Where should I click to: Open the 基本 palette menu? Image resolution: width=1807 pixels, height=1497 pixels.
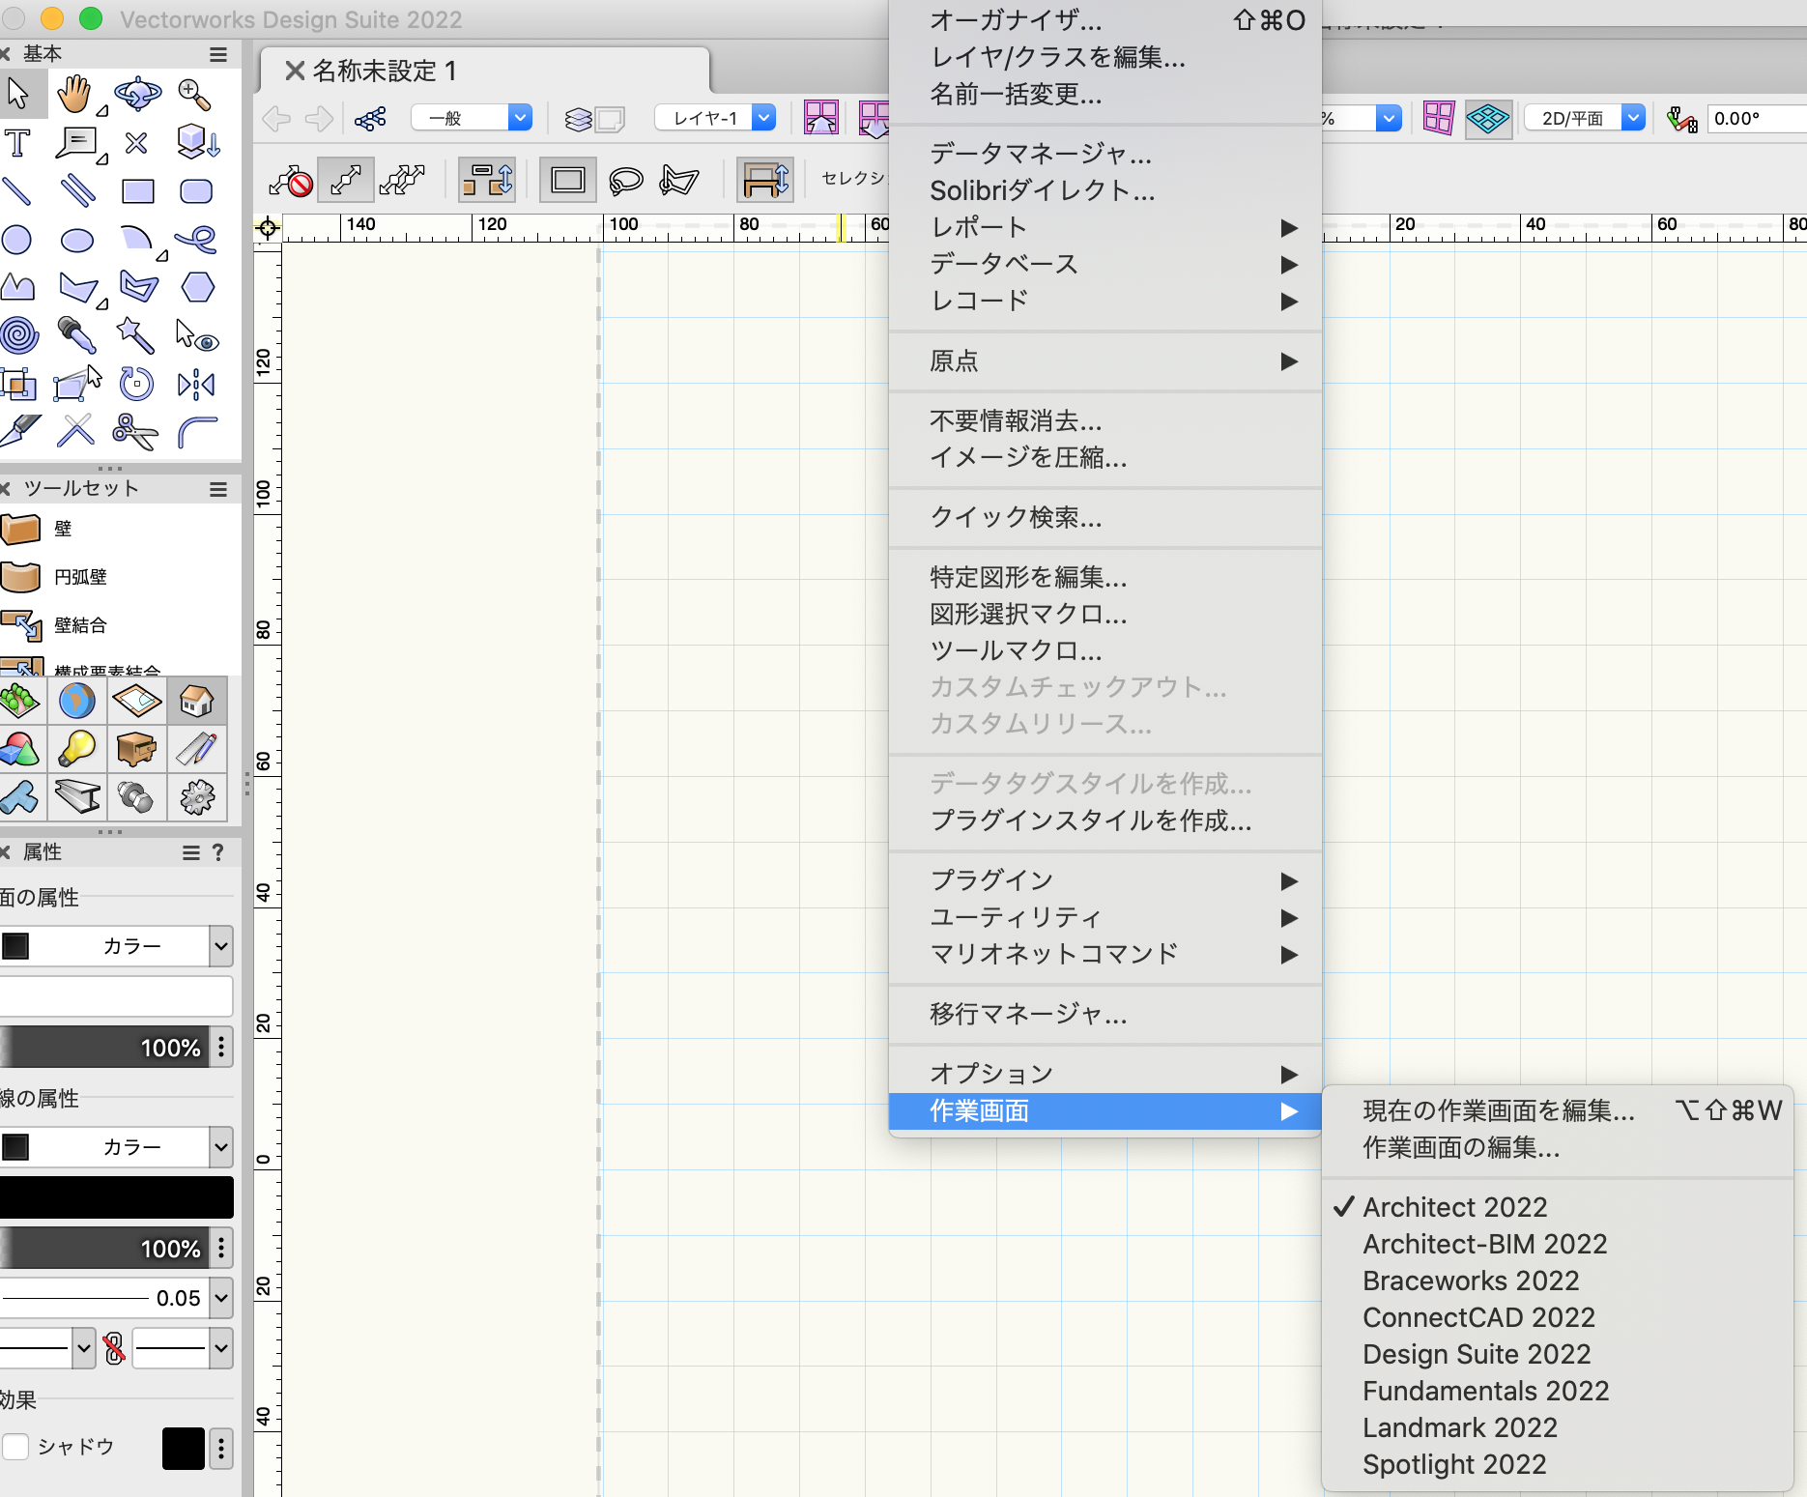coord(218,54)
